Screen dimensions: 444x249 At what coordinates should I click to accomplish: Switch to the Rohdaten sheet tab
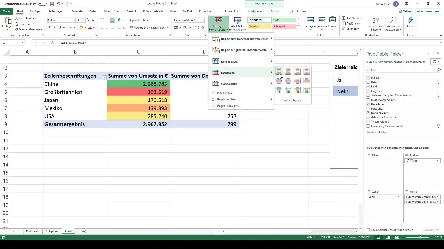(33, 231)
